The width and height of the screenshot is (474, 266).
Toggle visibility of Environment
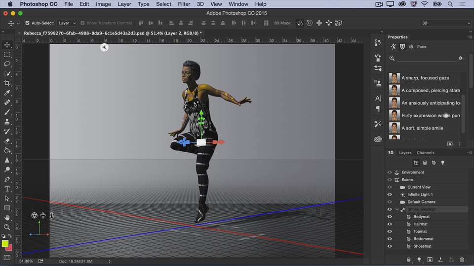390,172
